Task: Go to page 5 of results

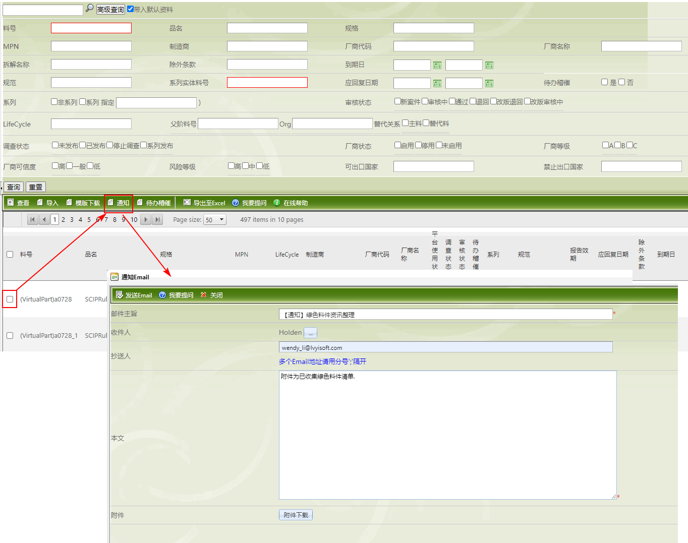Action: (89, 219)
